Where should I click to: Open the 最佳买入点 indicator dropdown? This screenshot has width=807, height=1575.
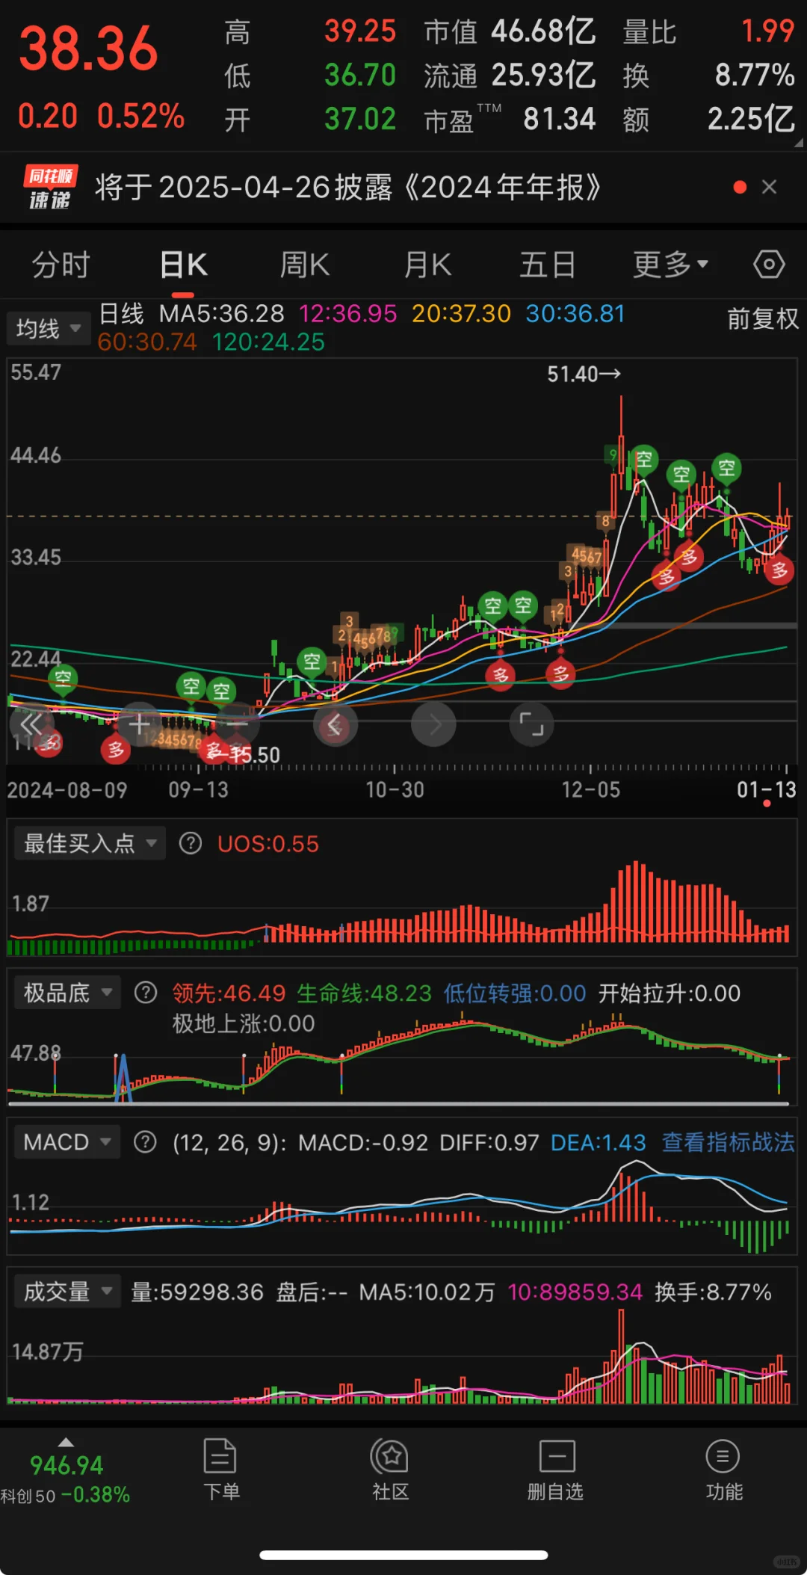click(x=90, y=844)
